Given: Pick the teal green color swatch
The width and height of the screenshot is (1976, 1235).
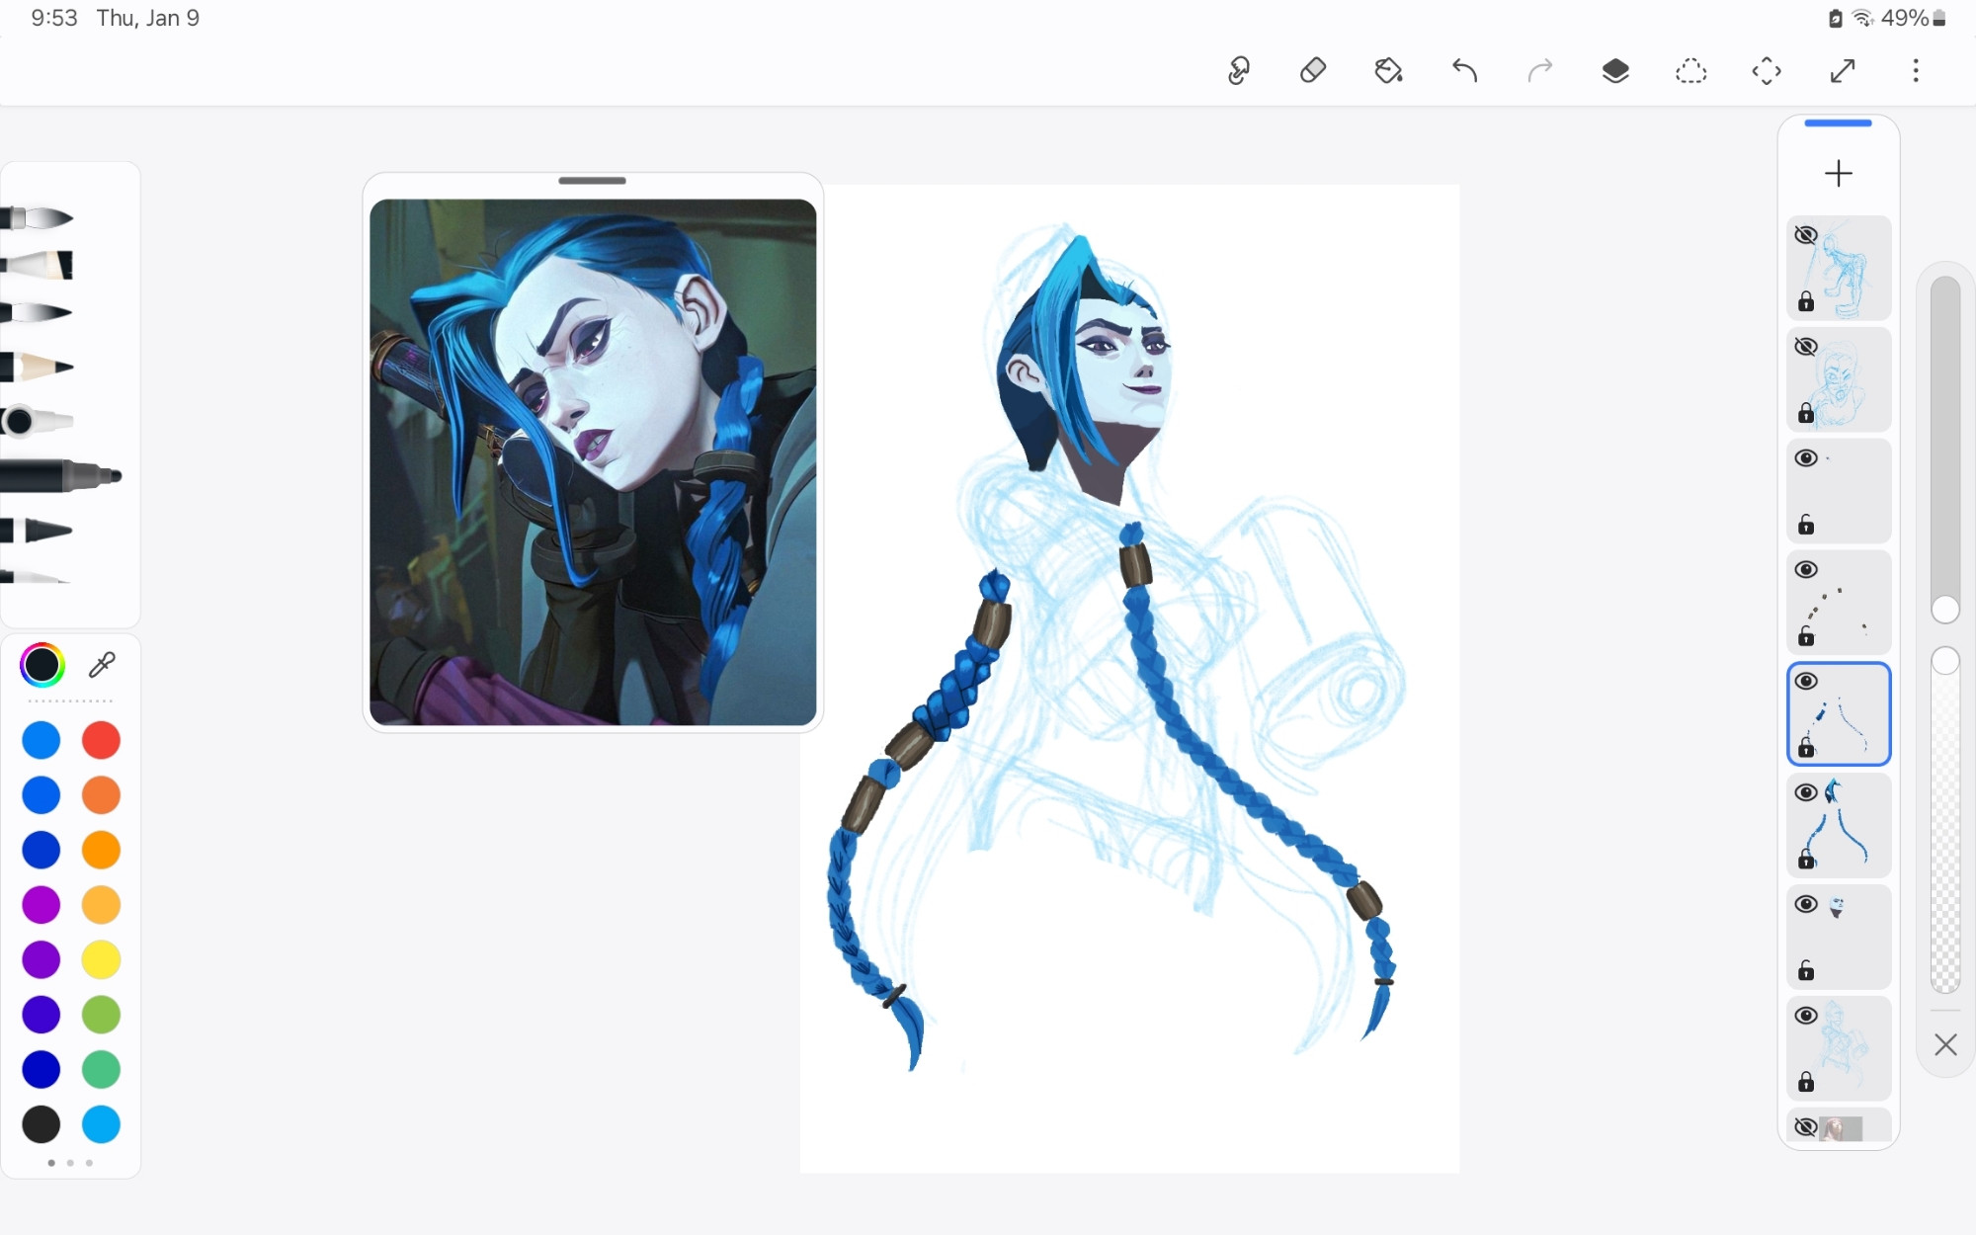Looking at the screenshot, I should (x=101, y=1069).
